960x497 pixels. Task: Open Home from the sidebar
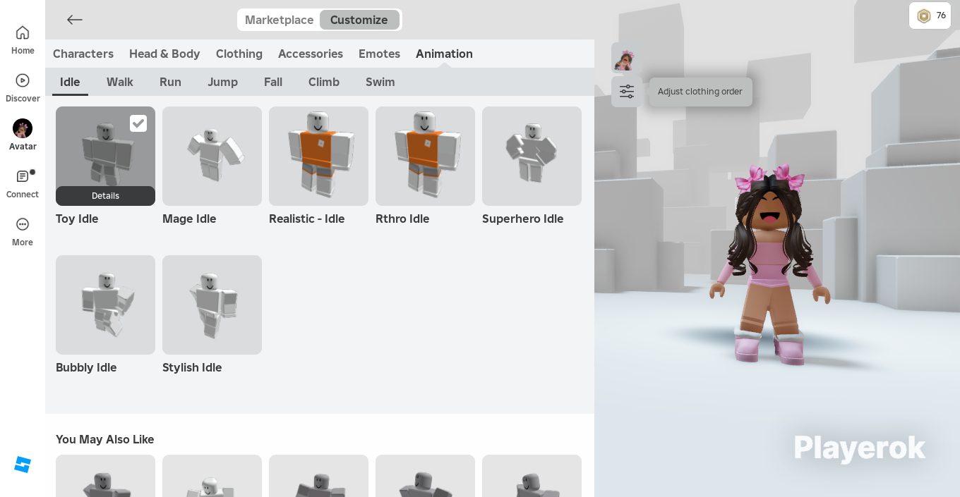click(x=23, y=40)
